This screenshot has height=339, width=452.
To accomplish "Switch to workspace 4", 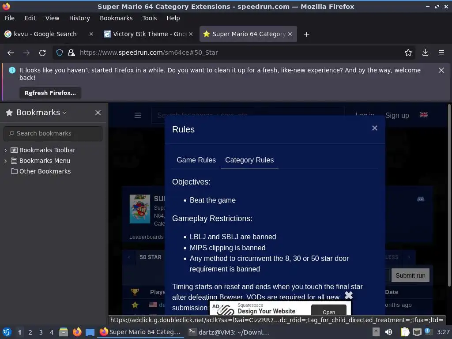I will click(52, 332).
